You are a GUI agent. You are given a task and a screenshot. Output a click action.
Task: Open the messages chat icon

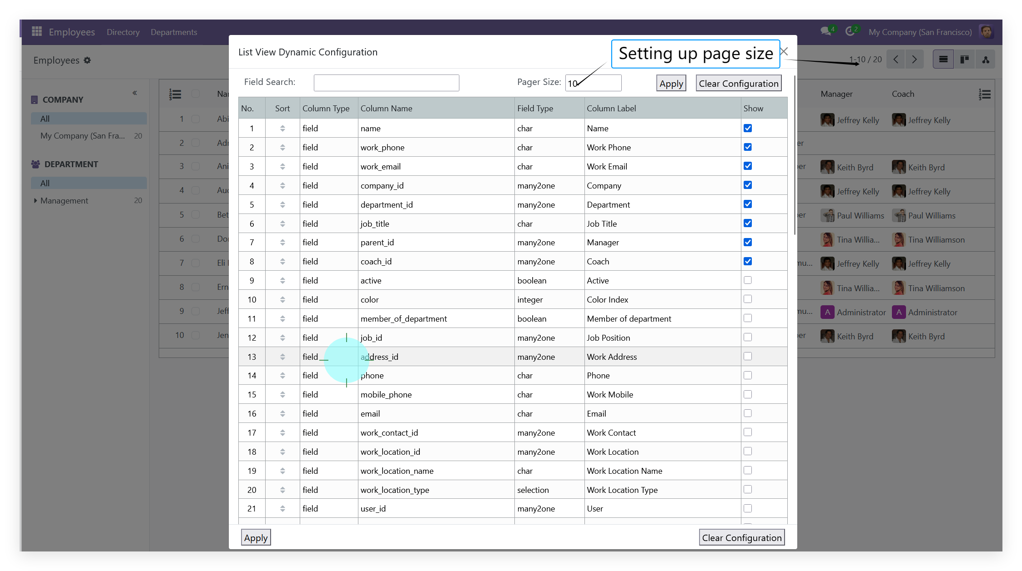coord(826,32)
